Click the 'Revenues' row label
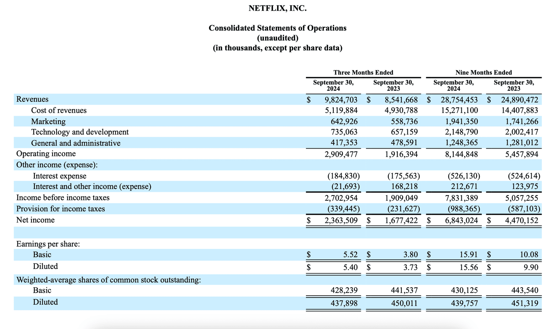555x329 pixels. click(32, 99)
